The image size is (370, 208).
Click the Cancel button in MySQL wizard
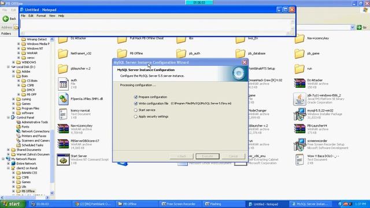pos(234,156)
